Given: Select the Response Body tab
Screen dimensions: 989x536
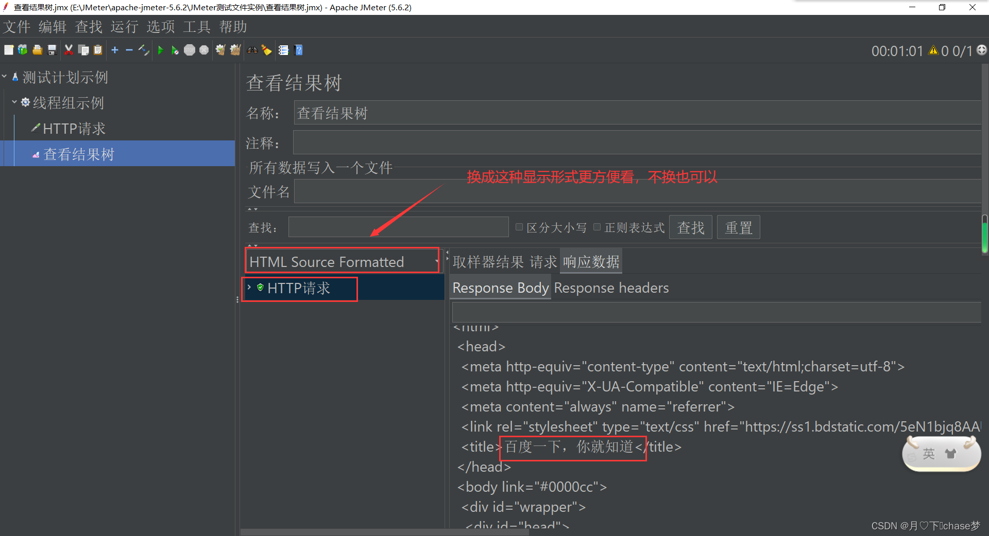Looking at the screenshot, I should click(x=501, y=288).
